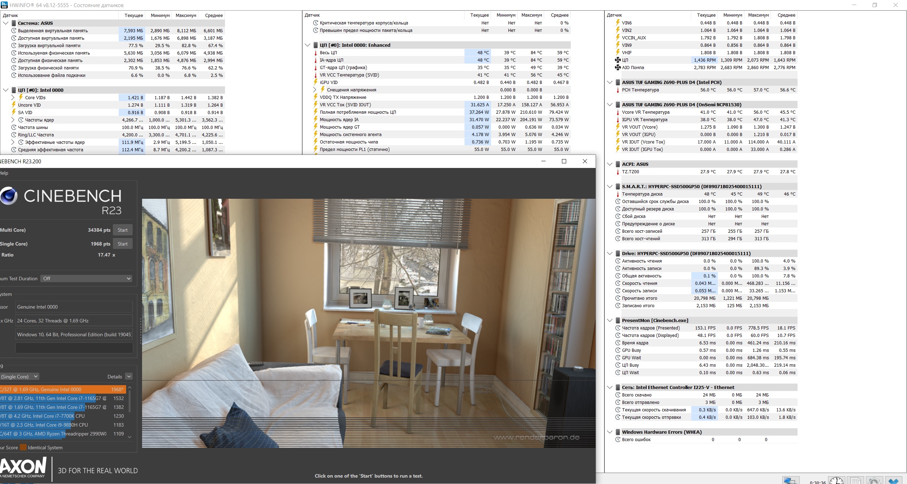Open the Minimum Test Duration Off dropdown
The height and width of the screenshot is (484, 907).
tap(86, 278)
